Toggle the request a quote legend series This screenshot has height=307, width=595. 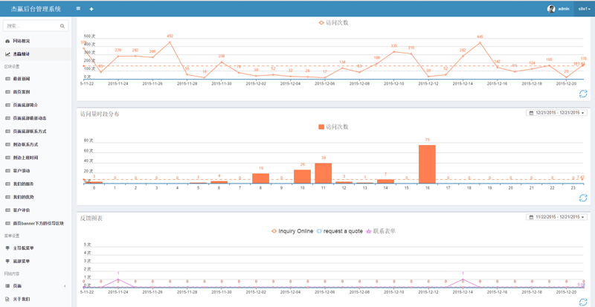pyautogui.click(x=340, y=231)
